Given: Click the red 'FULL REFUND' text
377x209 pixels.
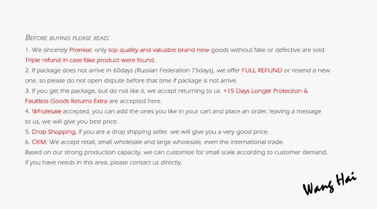Looking at the screenshot, I should [x=262, y=70].
